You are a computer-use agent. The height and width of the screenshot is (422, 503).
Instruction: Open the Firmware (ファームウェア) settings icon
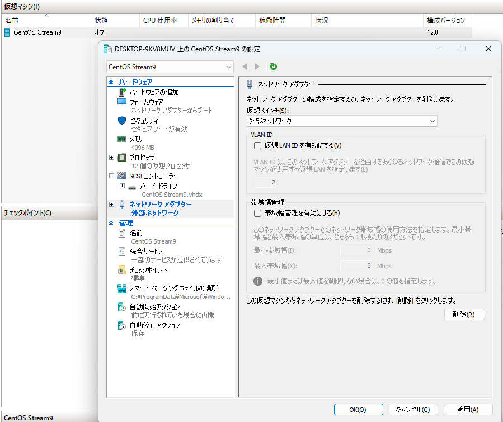[123, 102]
